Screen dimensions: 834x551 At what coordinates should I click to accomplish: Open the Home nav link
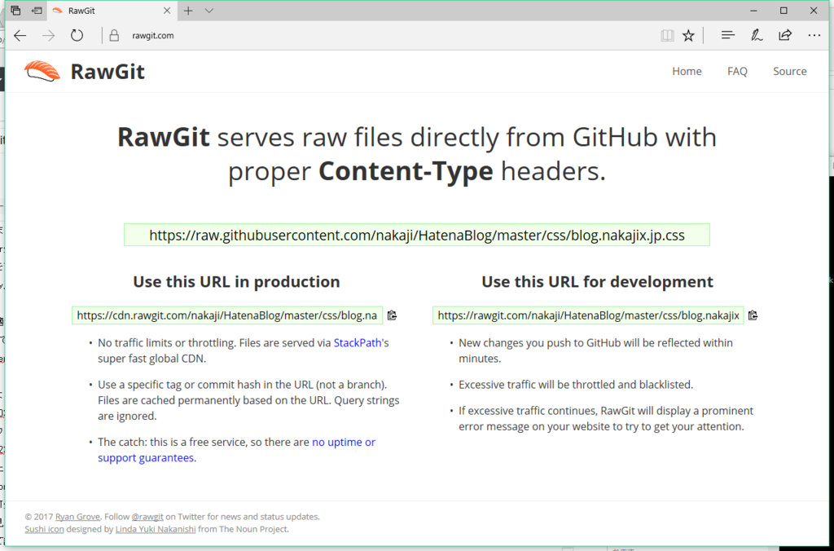pos(687,72)
